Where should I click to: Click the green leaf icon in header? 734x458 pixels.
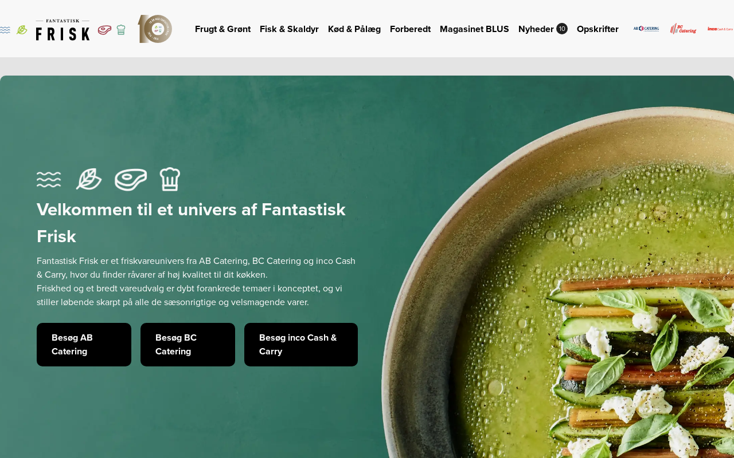coord(22,30)
